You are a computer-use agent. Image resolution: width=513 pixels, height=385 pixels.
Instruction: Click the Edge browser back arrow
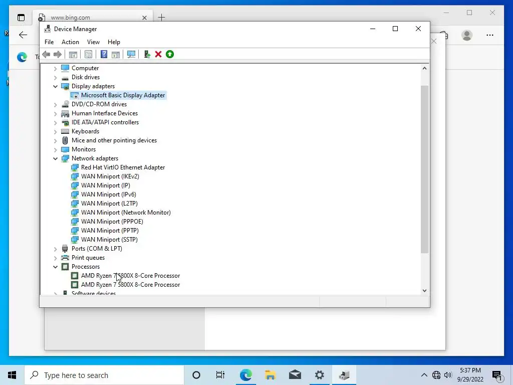[23, 35]
